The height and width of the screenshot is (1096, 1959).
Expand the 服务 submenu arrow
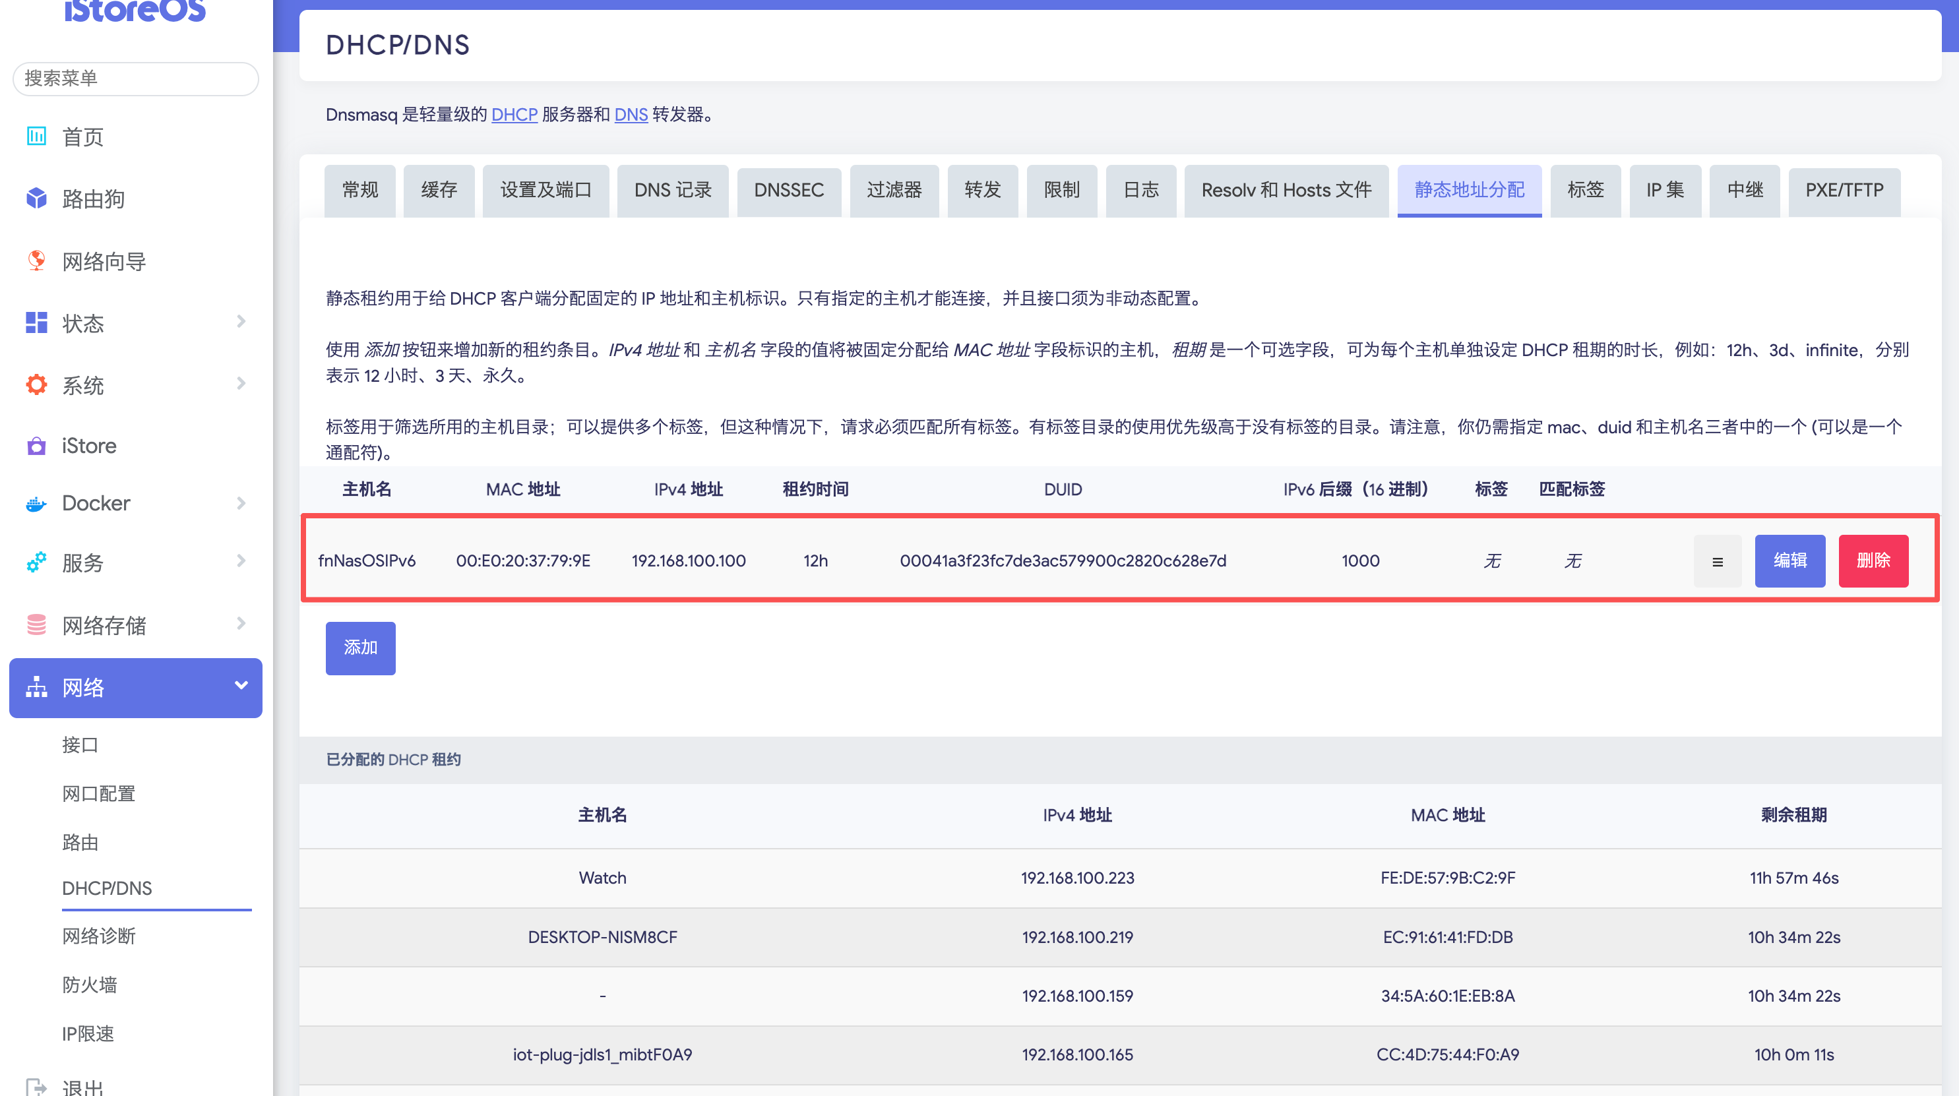(241, 562)
